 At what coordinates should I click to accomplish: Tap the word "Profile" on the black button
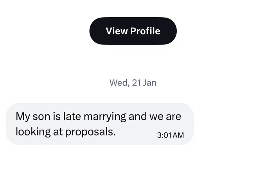145,31
